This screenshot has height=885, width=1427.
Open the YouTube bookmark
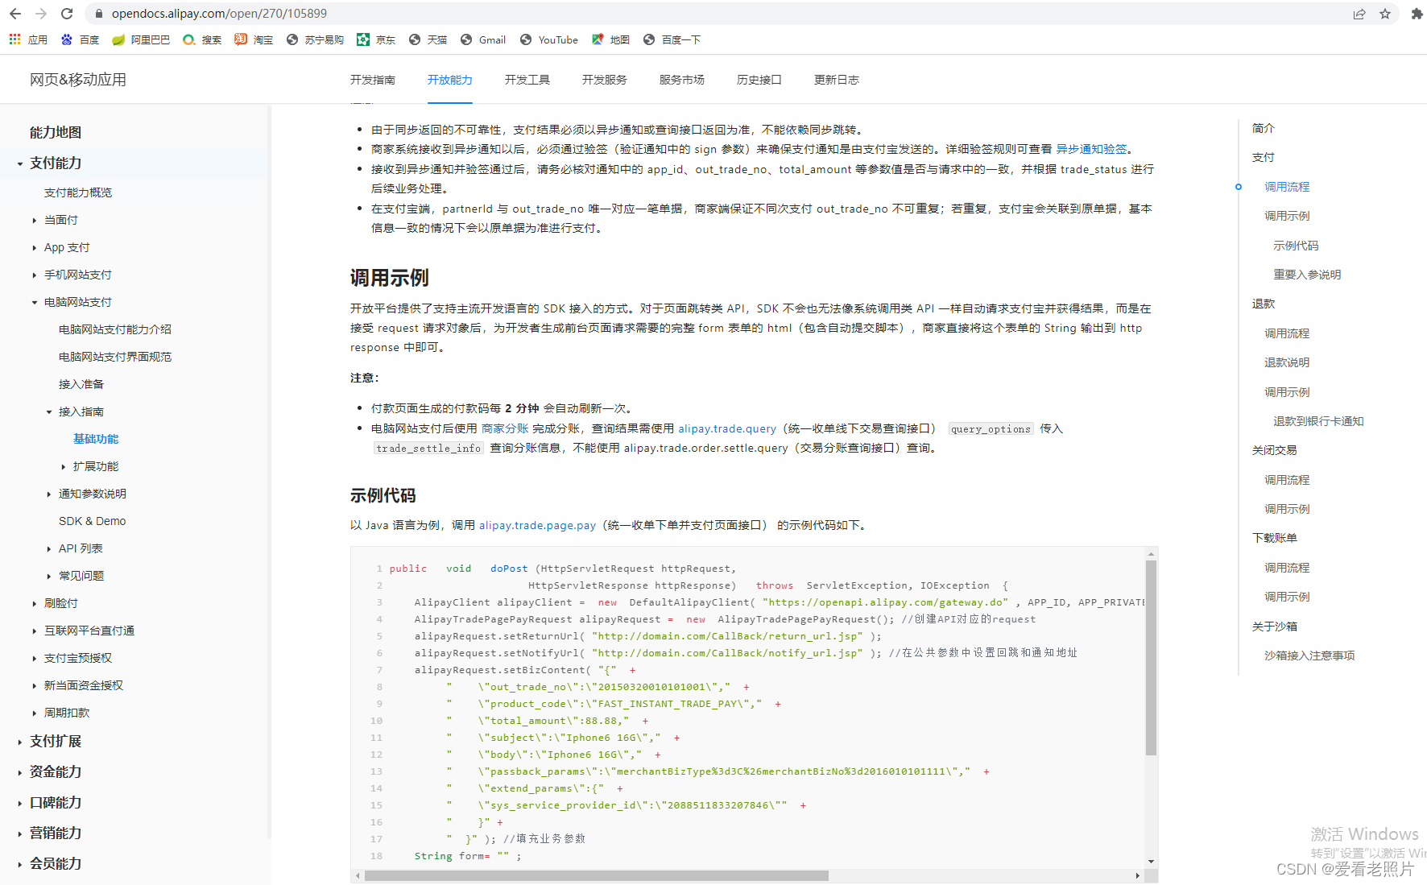(x=549, y=39)
